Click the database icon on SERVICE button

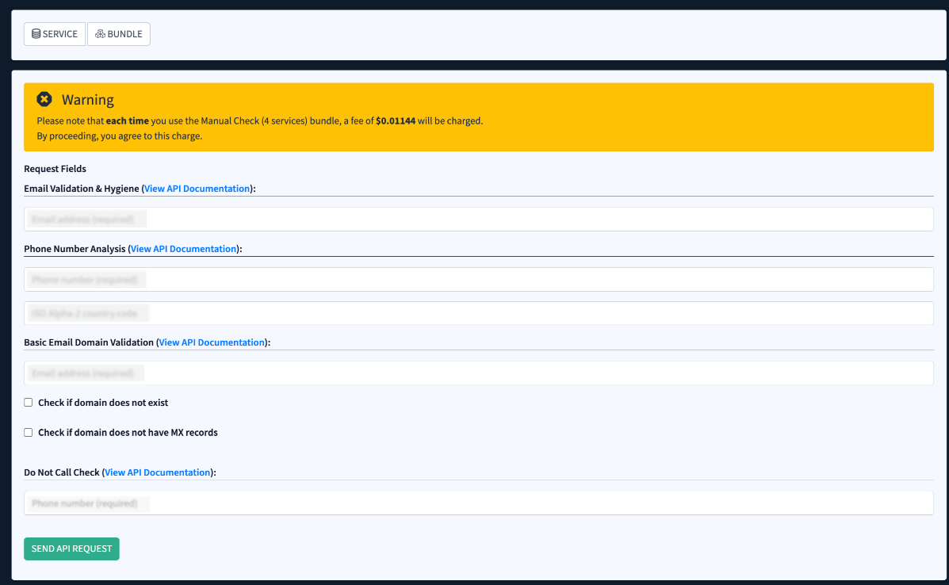click(36, 34)
